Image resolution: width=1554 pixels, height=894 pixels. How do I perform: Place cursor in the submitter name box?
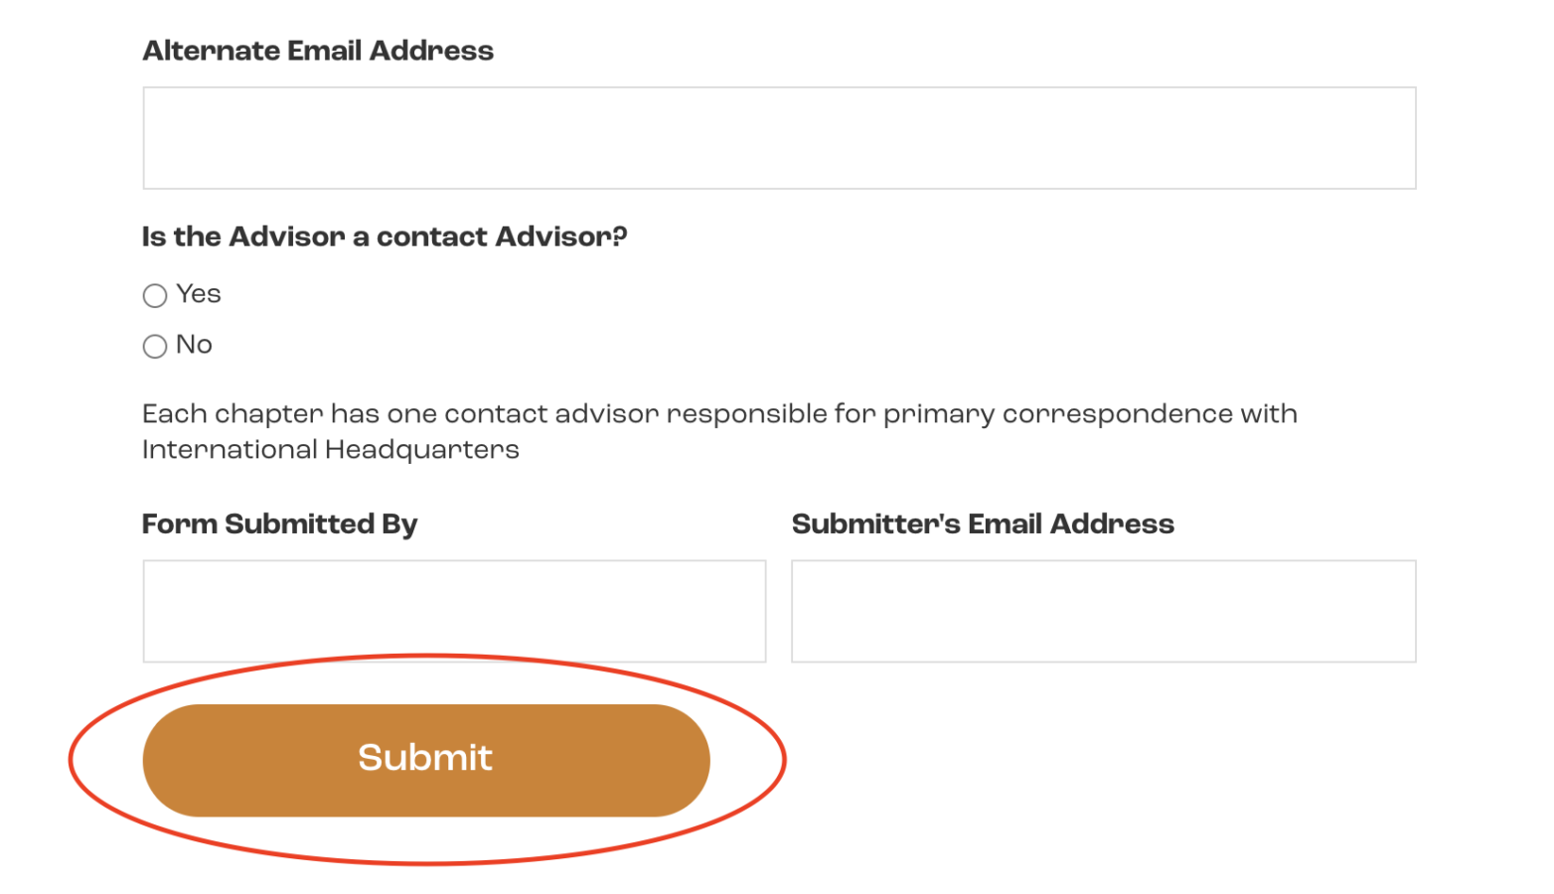coord(454,611)
